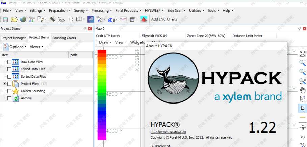The height and width of the screenshot is (147, 307).
Task: Open the http://www.hypack.com link
Action: pyautogui.click(x=168, y=131)
